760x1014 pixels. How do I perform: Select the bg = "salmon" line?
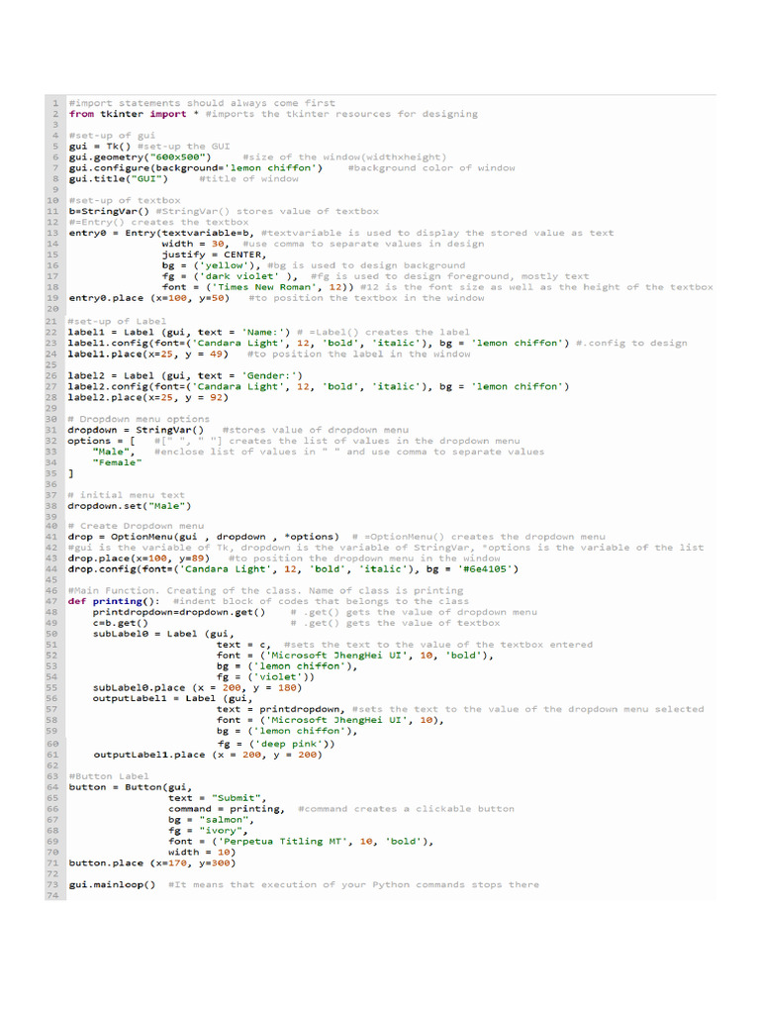click(x=211, y=820)
